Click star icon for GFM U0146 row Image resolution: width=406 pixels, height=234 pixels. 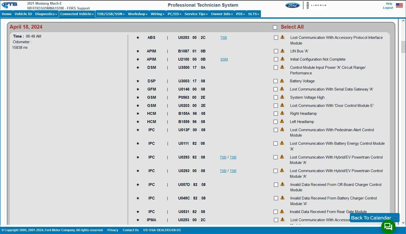click(138, 89)
